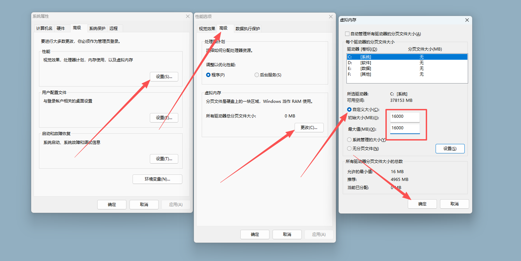This screenshot has width=521, height=261.
Task: Switch to 数据执行保护 tab
Action: tap(247, 29)
